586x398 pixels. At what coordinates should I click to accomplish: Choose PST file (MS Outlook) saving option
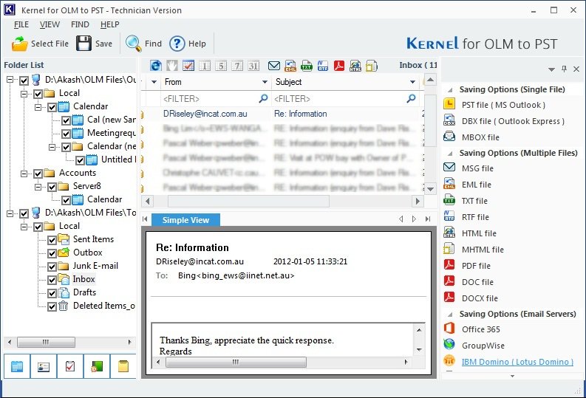[494, 105]
